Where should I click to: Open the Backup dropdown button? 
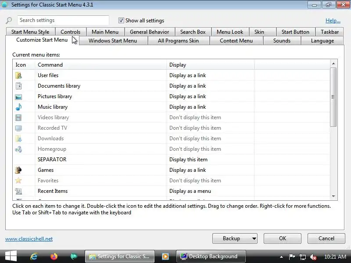(235, 238)
